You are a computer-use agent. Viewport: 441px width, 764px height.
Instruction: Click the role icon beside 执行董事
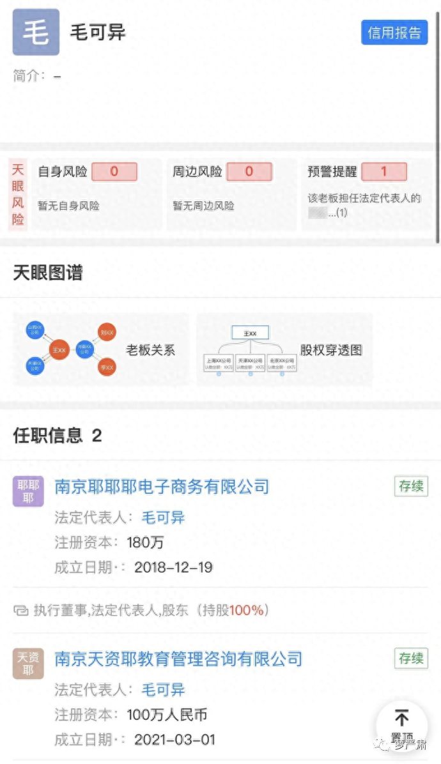pyautogui.click(x=20, y=611)
